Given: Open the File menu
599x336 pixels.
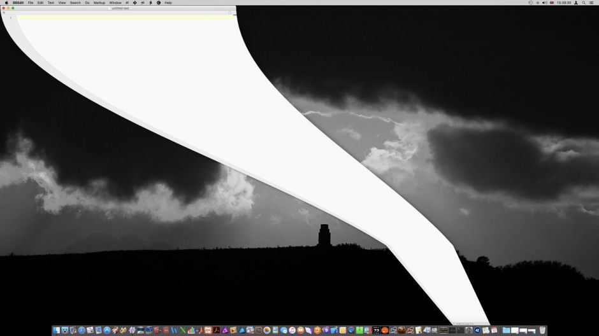Looking at the screenshot, I should pos(31,3).
